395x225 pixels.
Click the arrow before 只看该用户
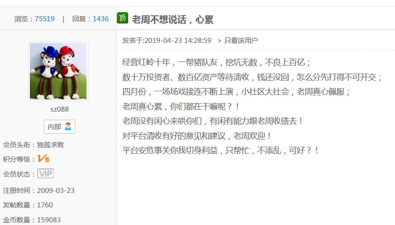pyautogui.click(x=220, y=41)
